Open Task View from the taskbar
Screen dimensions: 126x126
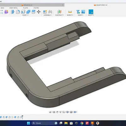point(61,123)
